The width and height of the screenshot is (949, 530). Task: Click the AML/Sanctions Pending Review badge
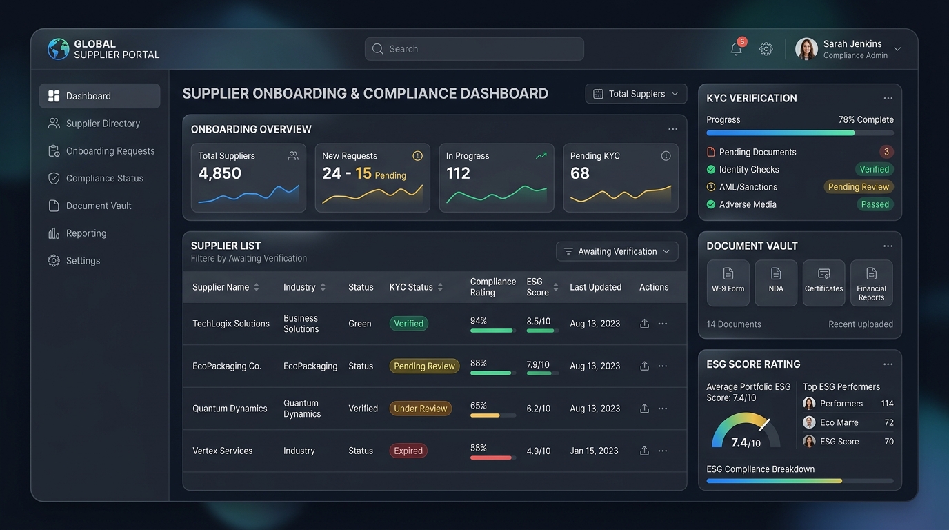click(859, 187)
